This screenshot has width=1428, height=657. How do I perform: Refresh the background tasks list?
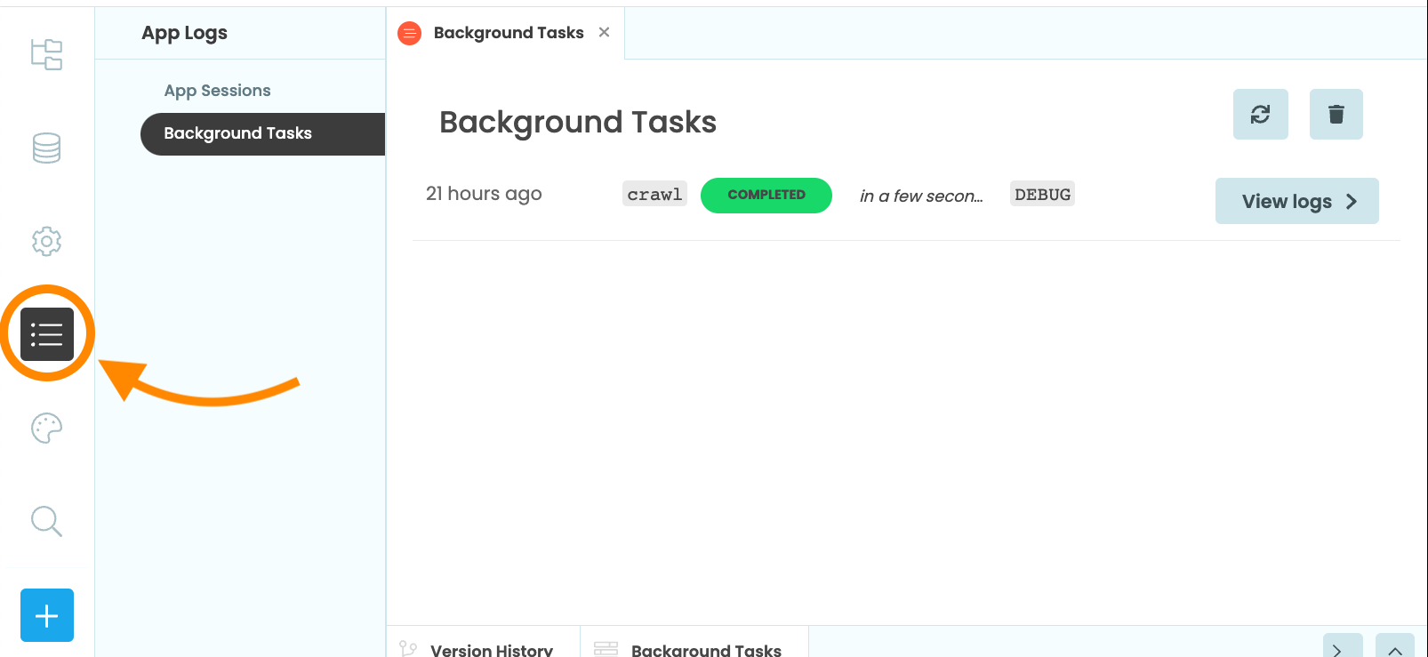tap(1260, 115)
